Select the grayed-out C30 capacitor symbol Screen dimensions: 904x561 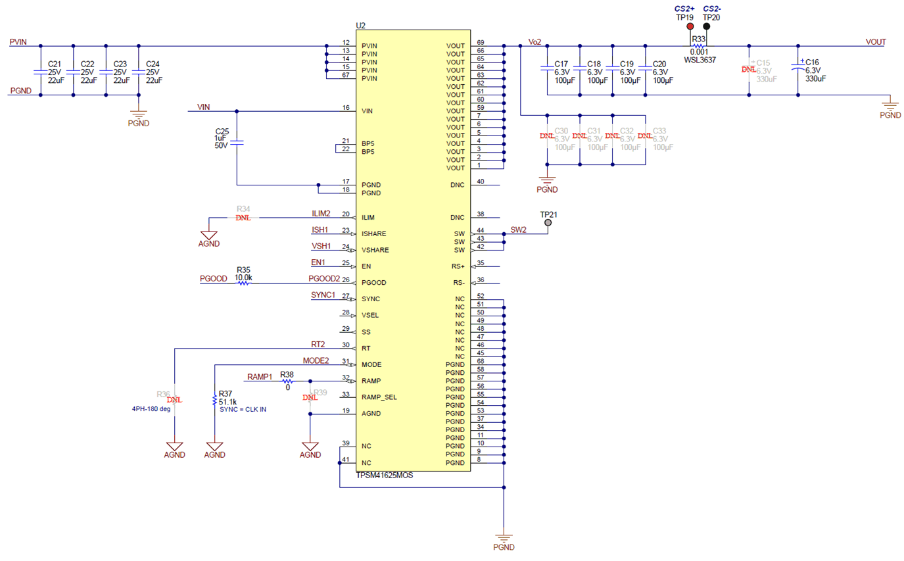(547, 135)
